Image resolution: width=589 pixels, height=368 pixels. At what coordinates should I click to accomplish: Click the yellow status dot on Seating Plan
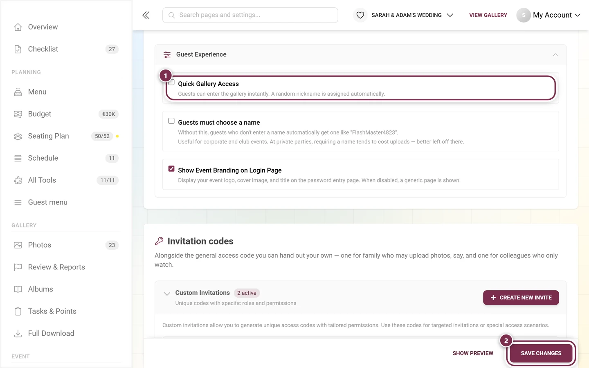click(117, 136)
